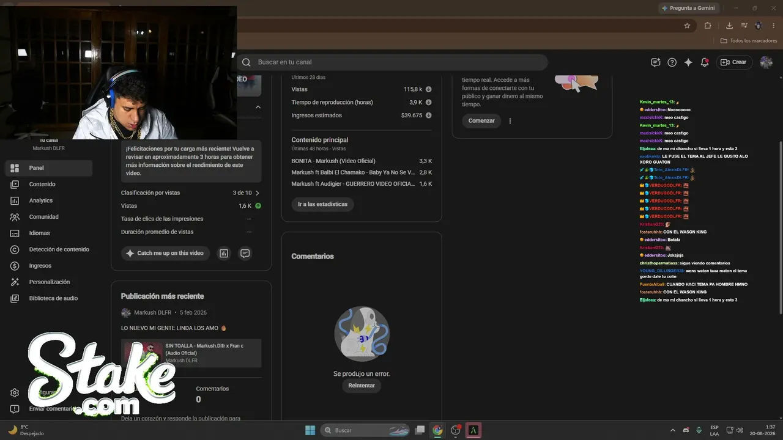Image resolution: width=783 pixels, height=440 pixels.
Task: Open the pink-bordered app on the taskbar
Action: (473, 430)
